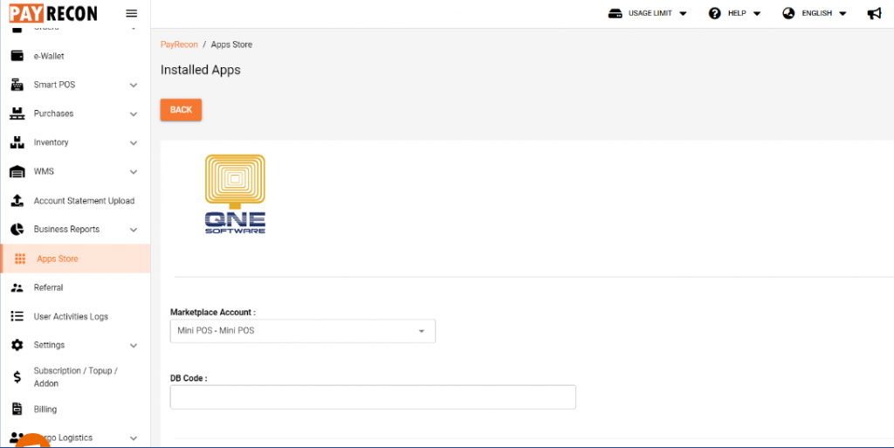Click the WMS warehouse icon
Image resolution: width=894 pixels, height=448 pixels.
pos(17,171)
